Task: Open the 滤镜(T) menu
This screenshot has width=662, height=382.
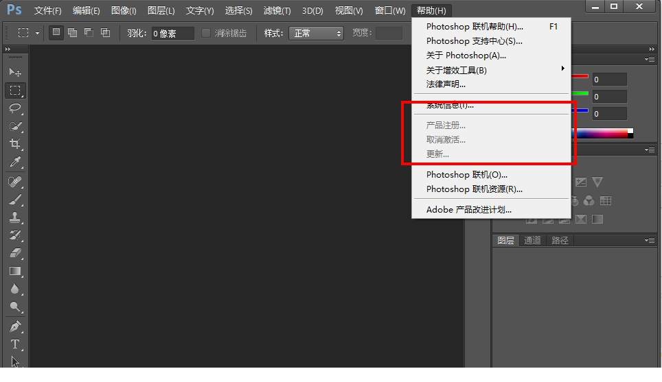Action: click(x=277, y=10)
